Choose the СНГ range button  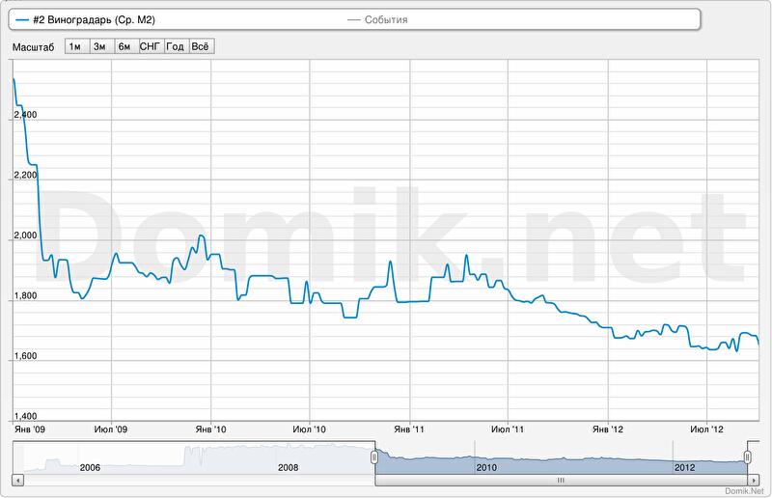[x=151, y=46]
